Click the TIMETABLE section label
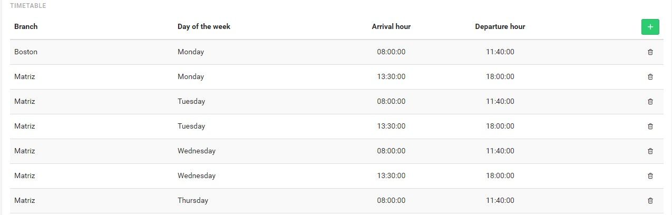The width and height of the screenshot is (672, 215). (28, 6)
